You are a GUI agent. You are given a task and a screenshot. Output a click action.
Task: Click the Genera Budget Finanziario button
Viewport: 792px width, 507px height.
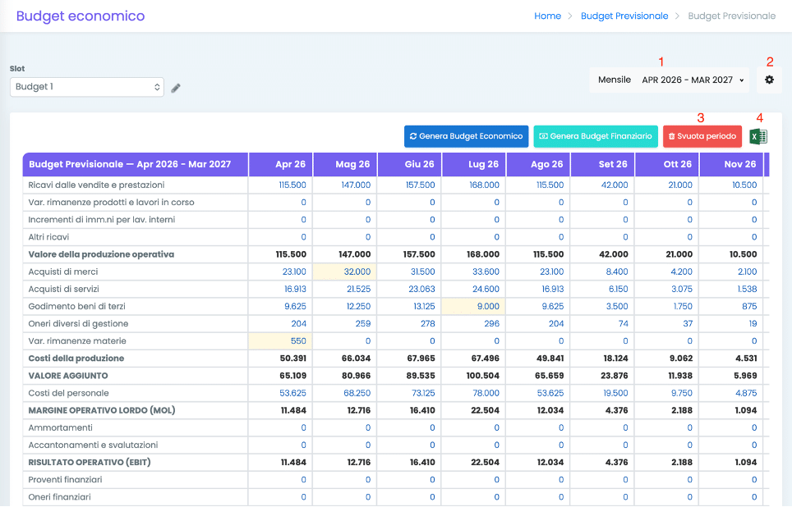tap(596, 136)
